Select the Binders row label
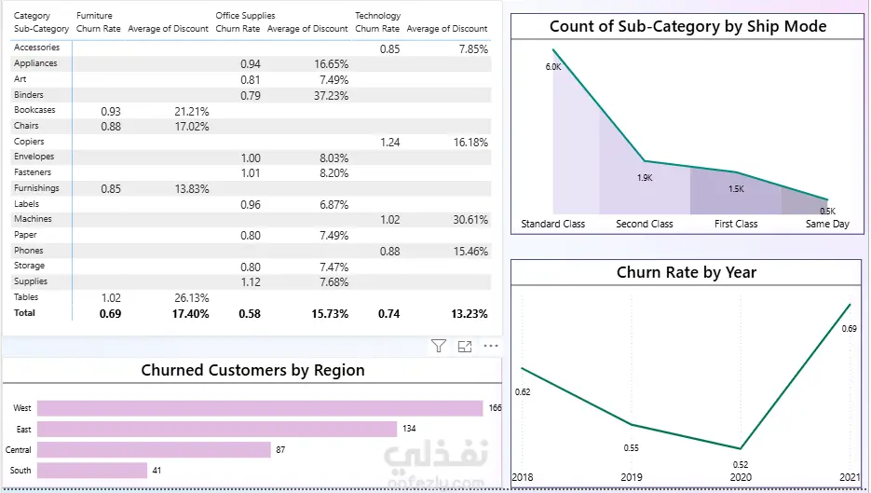 point(28,94)
